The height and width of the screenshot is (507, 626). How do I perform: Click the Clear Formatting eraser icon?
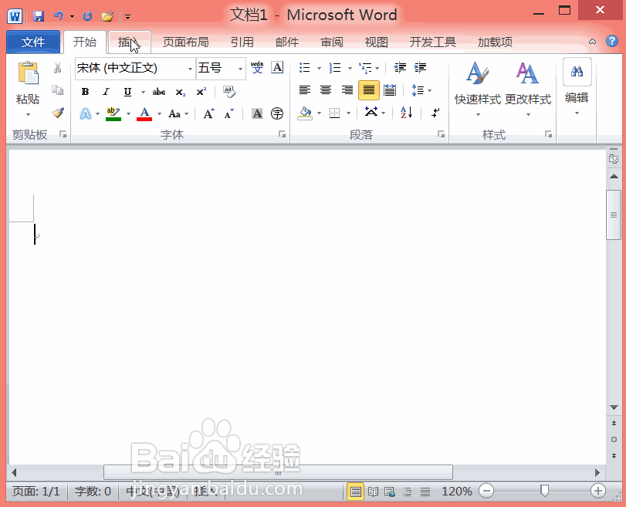229,91
